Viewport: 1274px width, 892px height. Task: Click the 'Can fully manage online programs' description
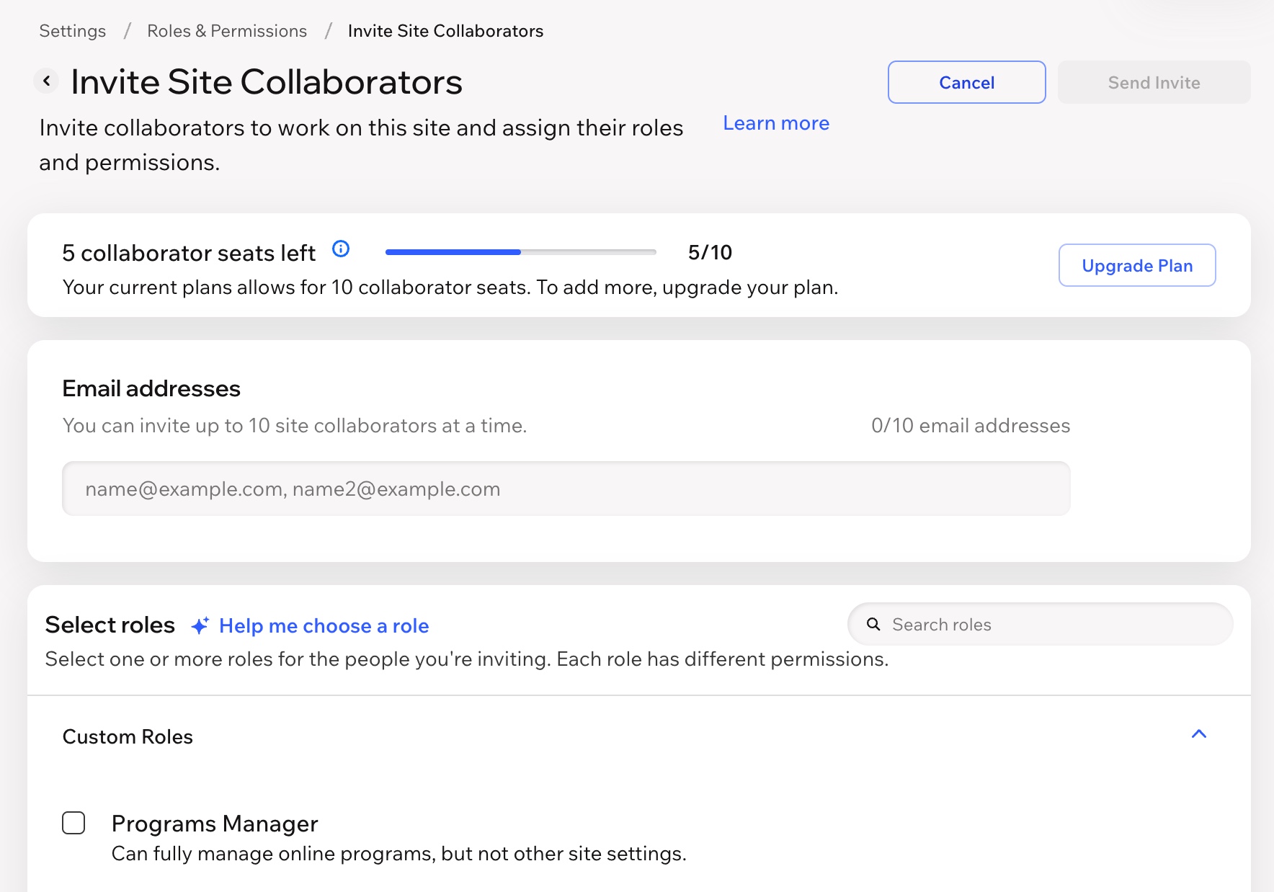click(x=398, y=854)
